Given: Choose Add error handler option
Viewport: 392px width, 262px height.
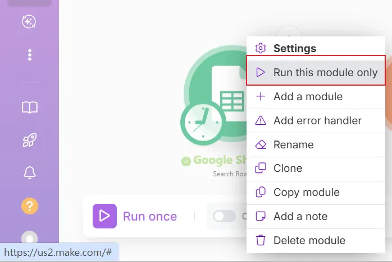Looking at the screenshot, I should (317, 120).
